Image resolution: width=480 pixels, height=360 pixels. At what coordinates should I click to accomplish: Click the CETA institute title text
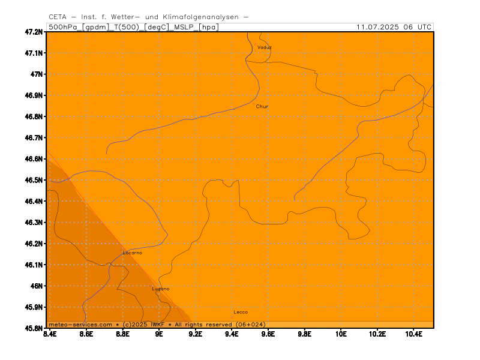pyautogui.click(x=148, y=17)
